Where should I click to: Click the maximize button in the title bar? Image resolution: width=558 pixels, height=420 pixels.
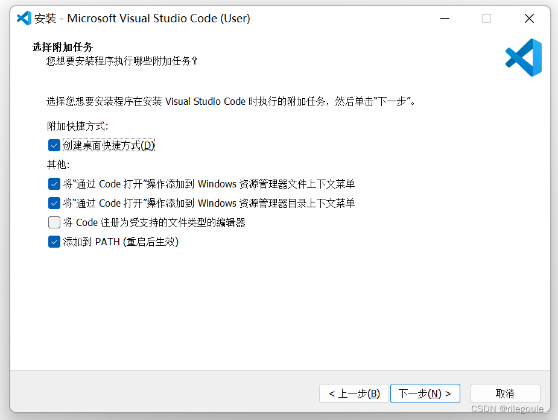486,18
